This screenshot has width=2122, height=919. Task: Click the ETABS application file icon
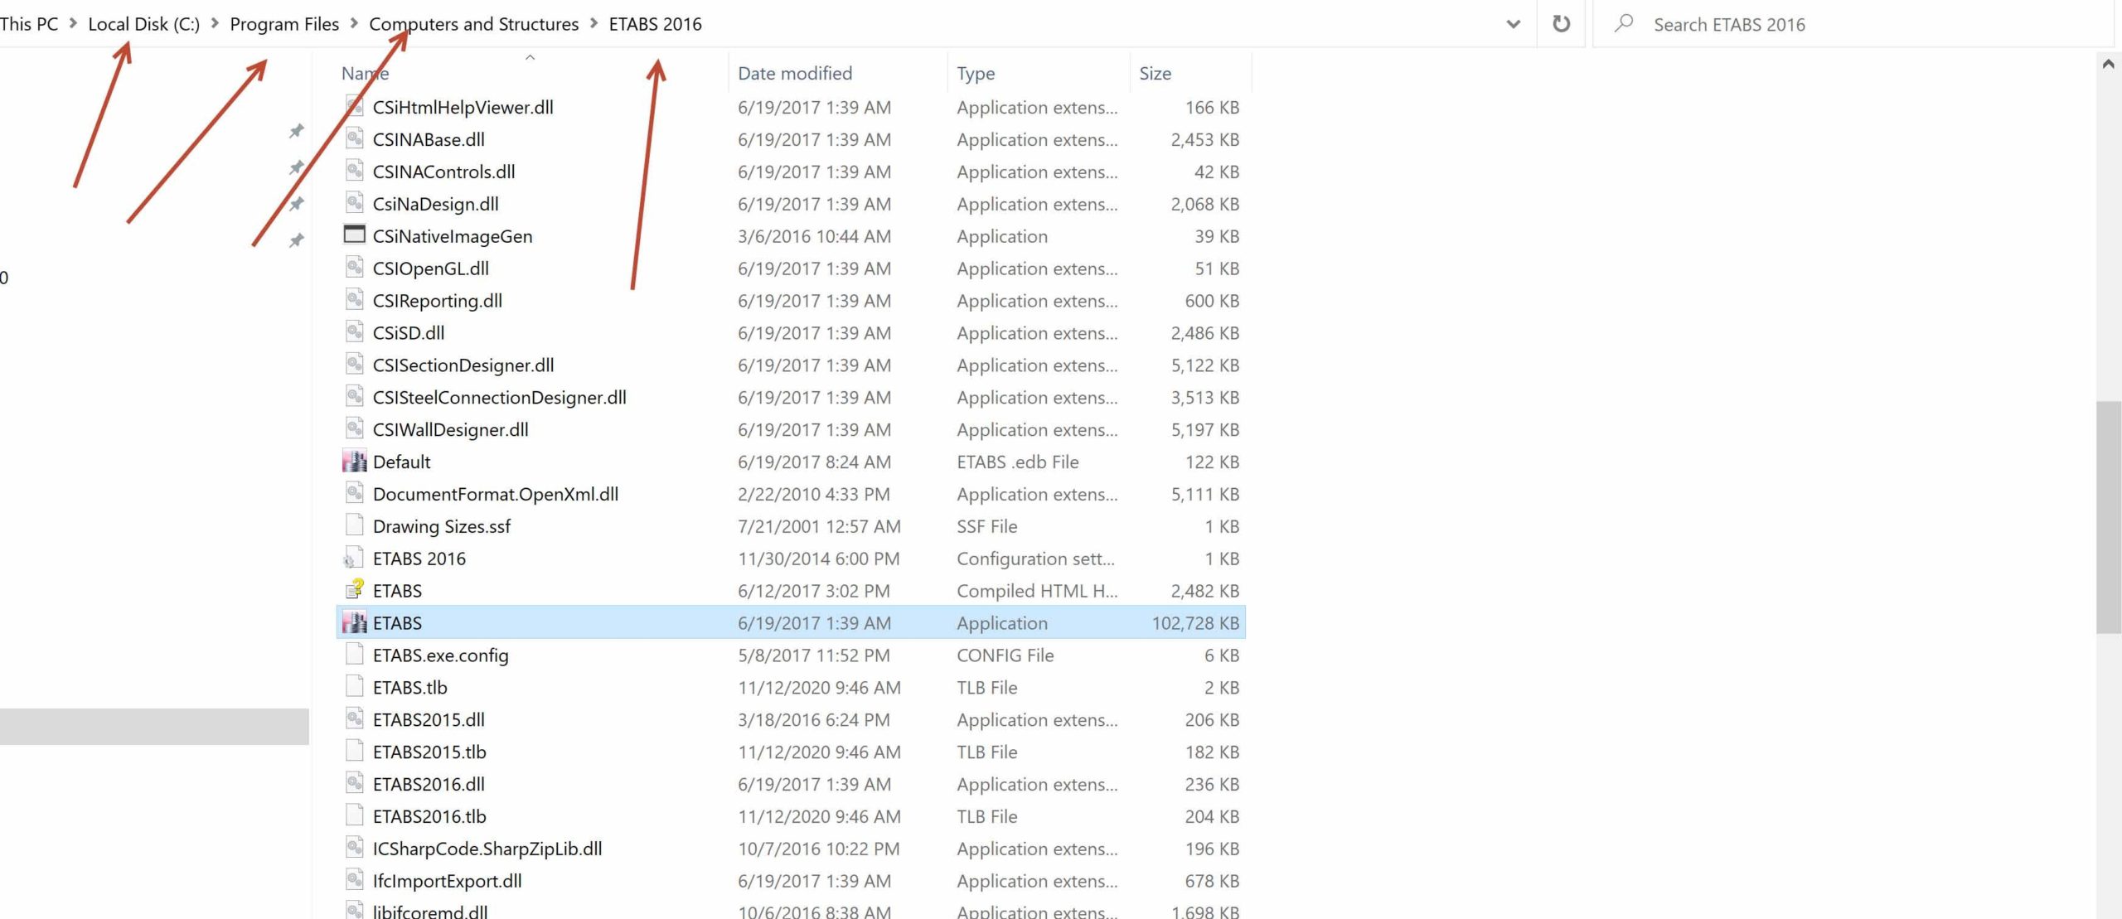tap(354, 622)
